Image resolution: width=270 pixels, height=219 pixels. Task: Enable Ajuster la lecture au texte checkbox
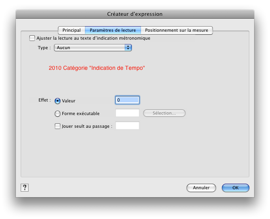(x=32, y=38)
